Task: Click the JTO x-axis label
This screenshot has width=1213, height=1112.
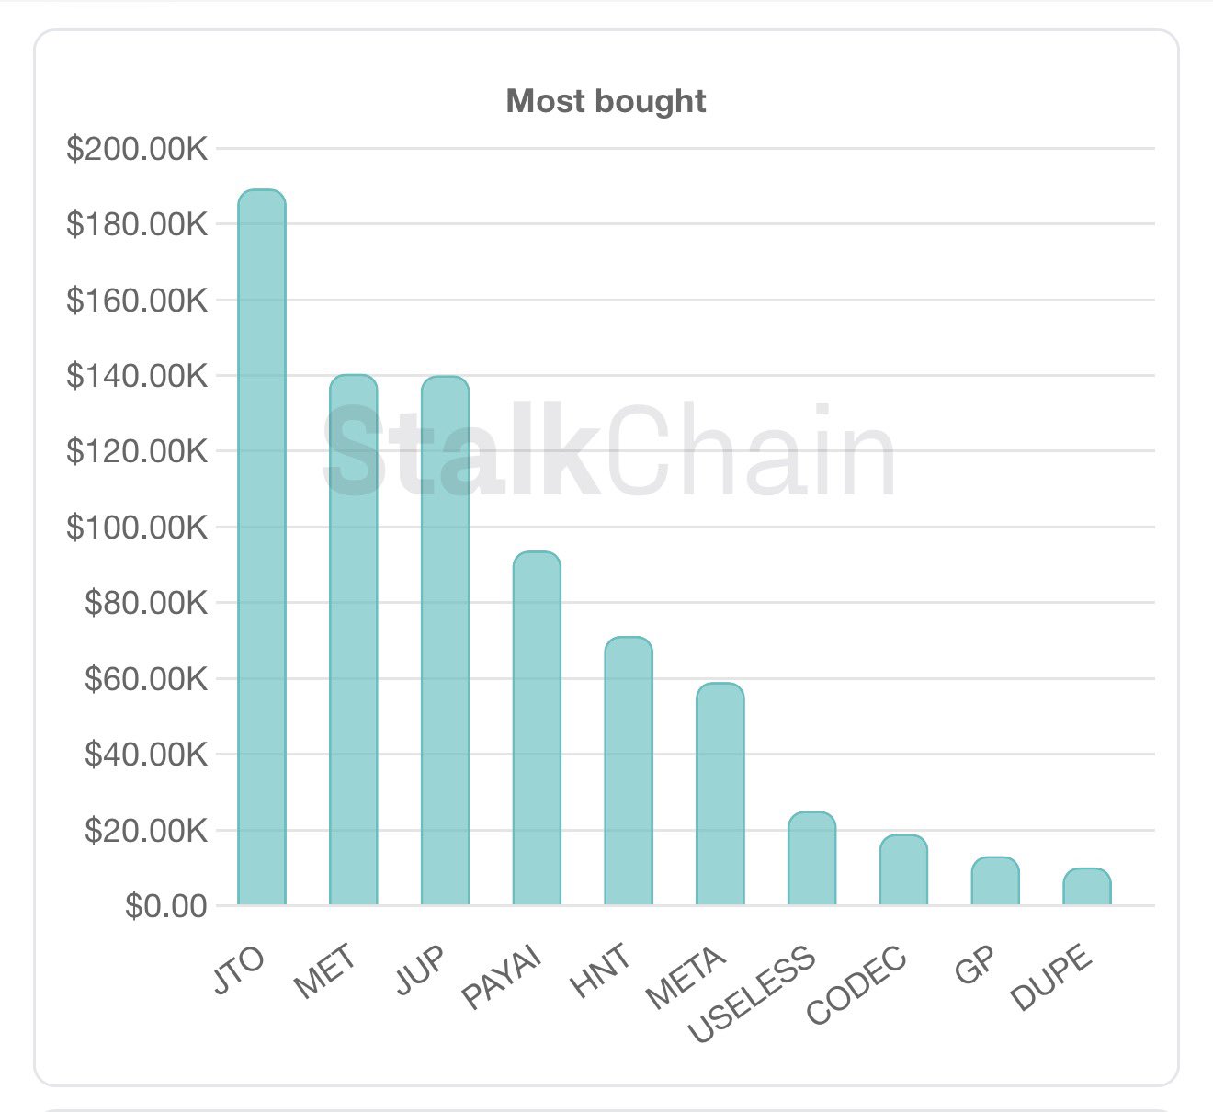Action: click(239, 970)
